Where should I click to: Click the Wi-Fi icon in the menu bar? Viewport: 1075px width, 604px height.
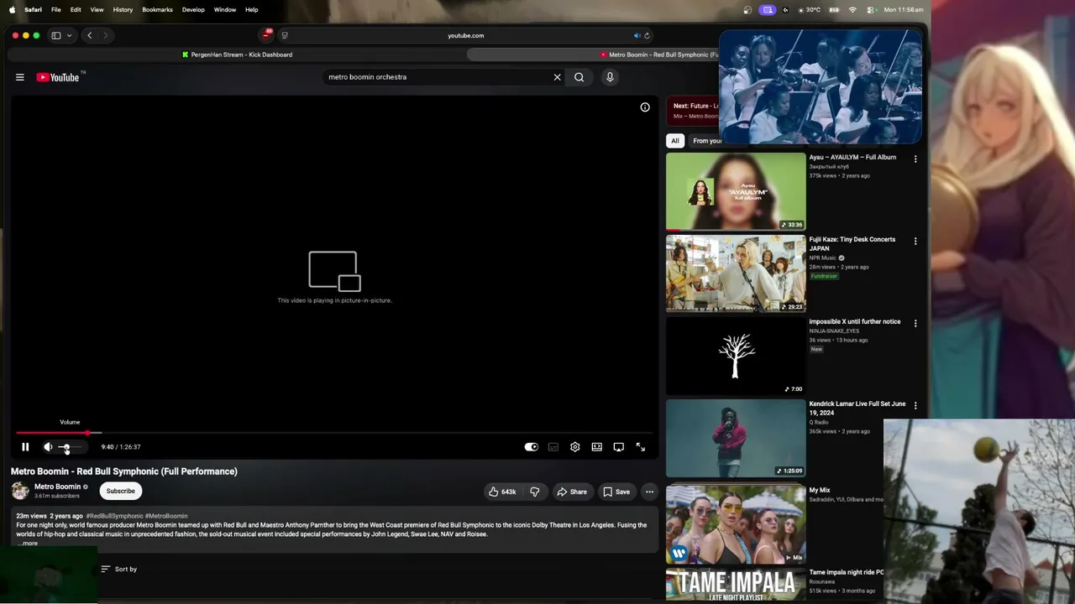[852, 9]
